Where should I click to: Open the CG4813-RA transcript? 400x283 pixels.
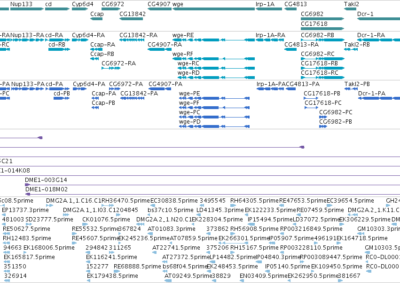click(290, 49)
